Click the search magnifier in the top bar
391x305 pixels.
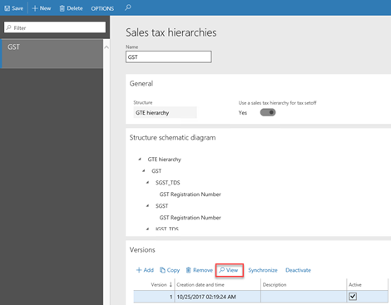[x=128, y=7]
